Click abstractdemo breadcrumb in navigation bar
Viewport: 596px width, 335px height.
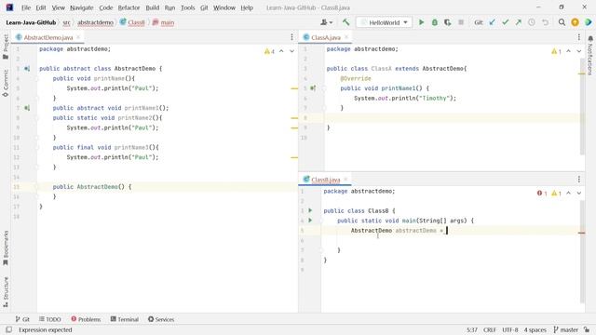(x=95, y=22)
